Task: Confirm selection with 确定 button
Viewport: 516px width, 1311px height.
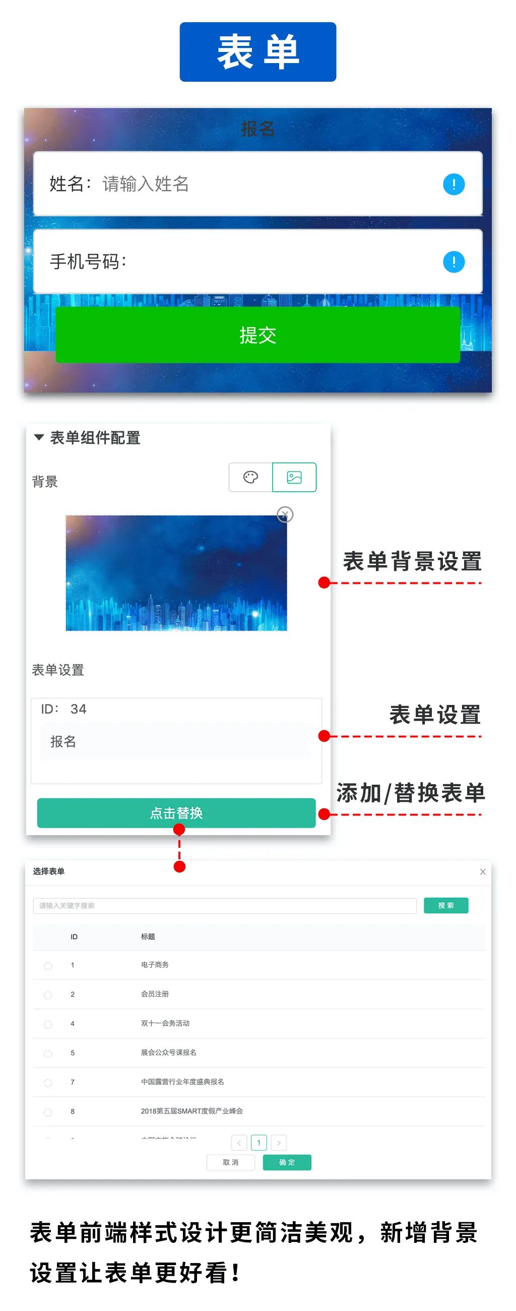Action: click(287, 1163)
